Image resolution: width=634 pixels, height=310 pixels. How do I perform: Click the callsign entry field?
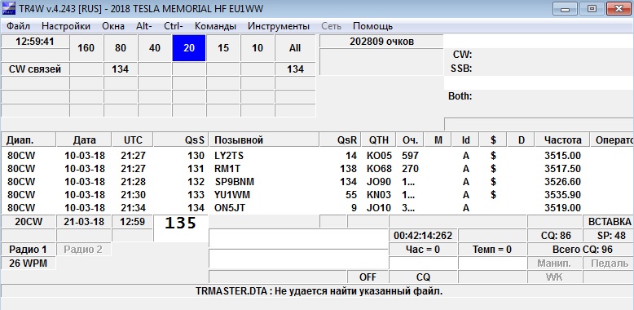(298, 238)
